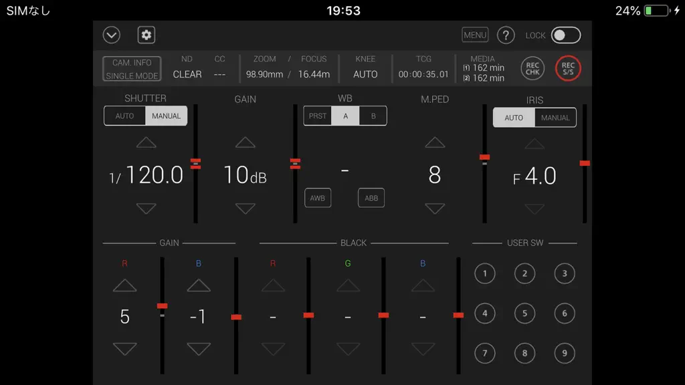Tap CAM. INFO SINGLE MODE button
Viewport: 685px width, 385px height.
tap(132, 69)
